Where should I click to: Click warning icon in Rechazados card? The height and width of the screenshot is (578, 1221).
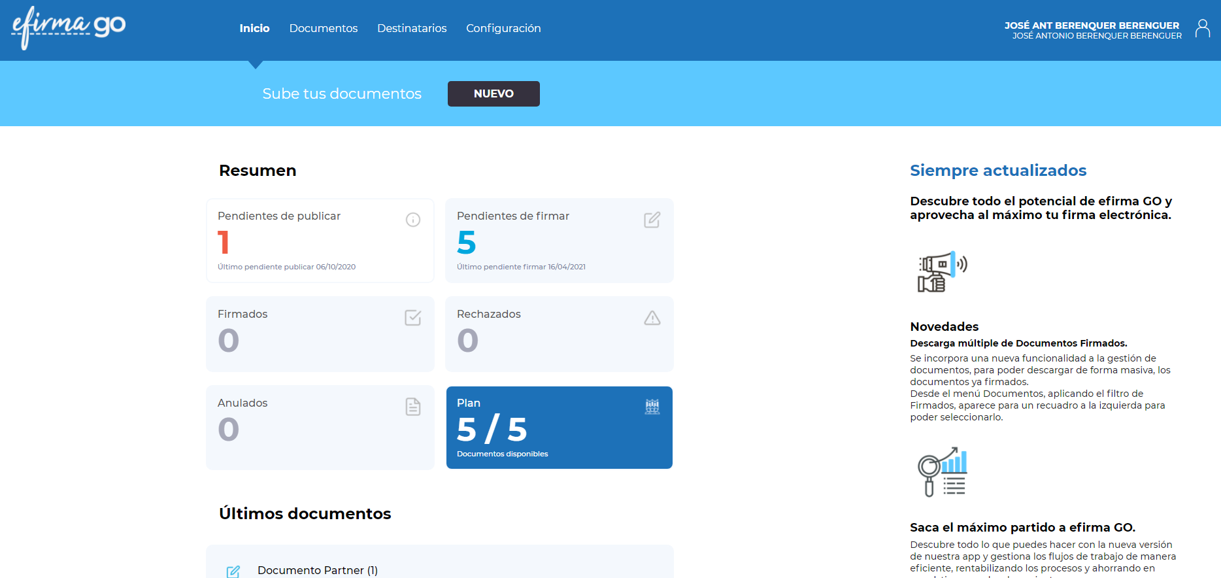[x=652, y=318]
